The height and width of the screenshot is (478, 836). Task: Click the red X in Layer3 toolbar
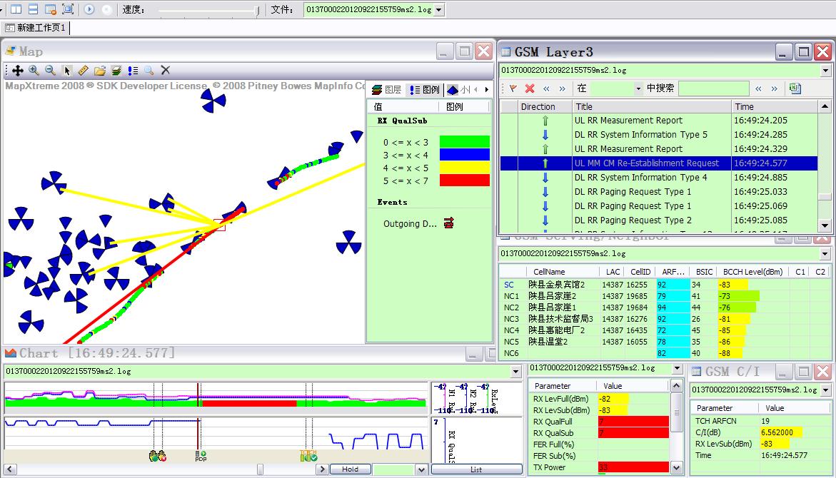pos(530,88)
